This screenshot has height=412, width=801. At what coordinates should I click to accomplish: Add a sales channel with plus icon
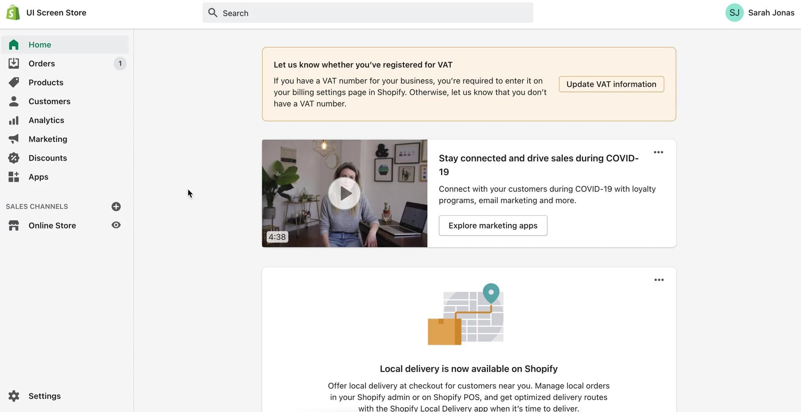(x=116, y=206)
